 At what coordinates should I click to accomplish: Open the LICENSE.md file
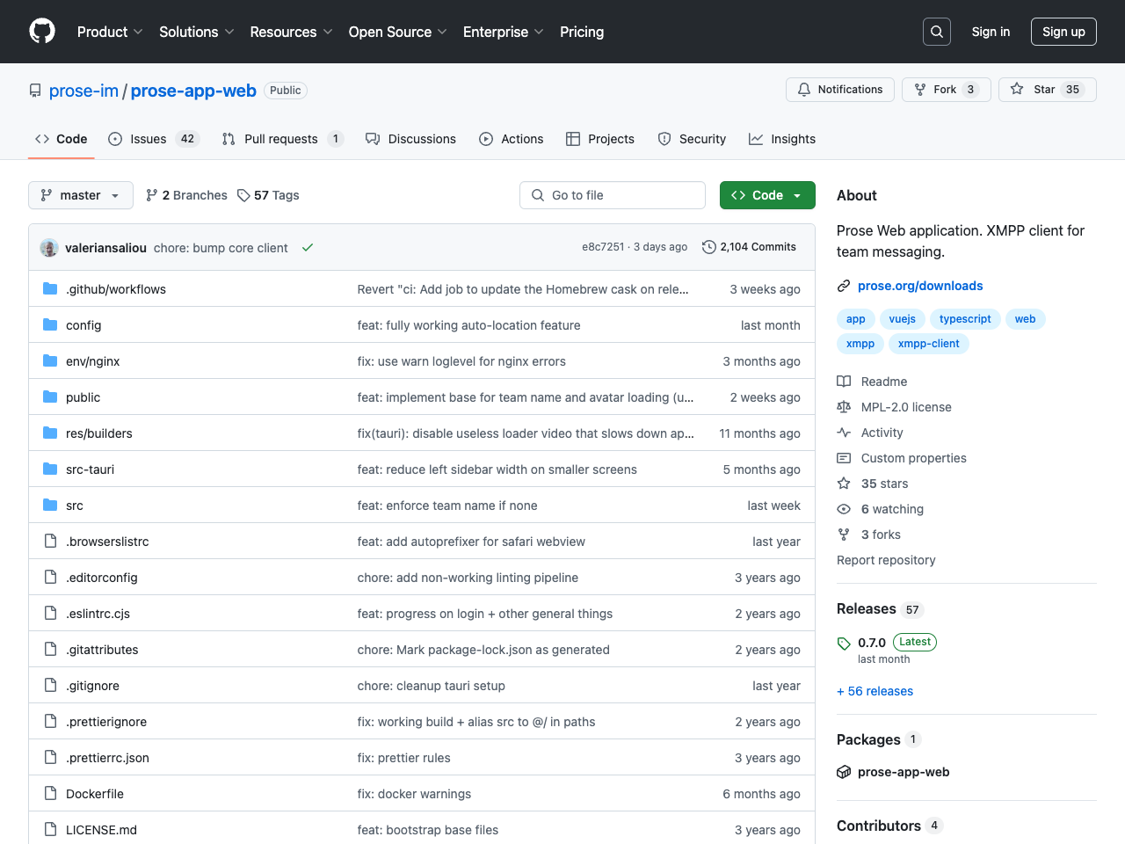(101, 830)
